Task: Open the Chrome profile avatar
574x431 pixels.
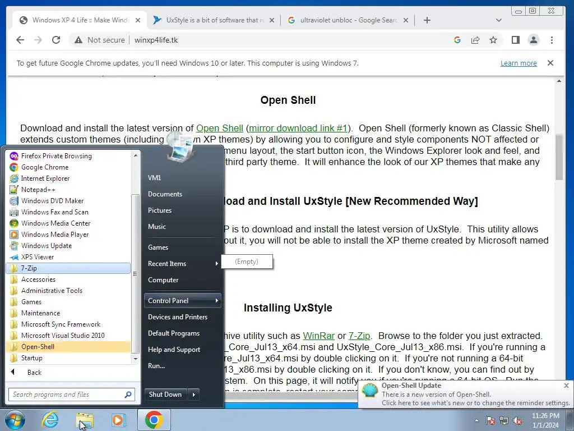Action: (x=534, y=40)
